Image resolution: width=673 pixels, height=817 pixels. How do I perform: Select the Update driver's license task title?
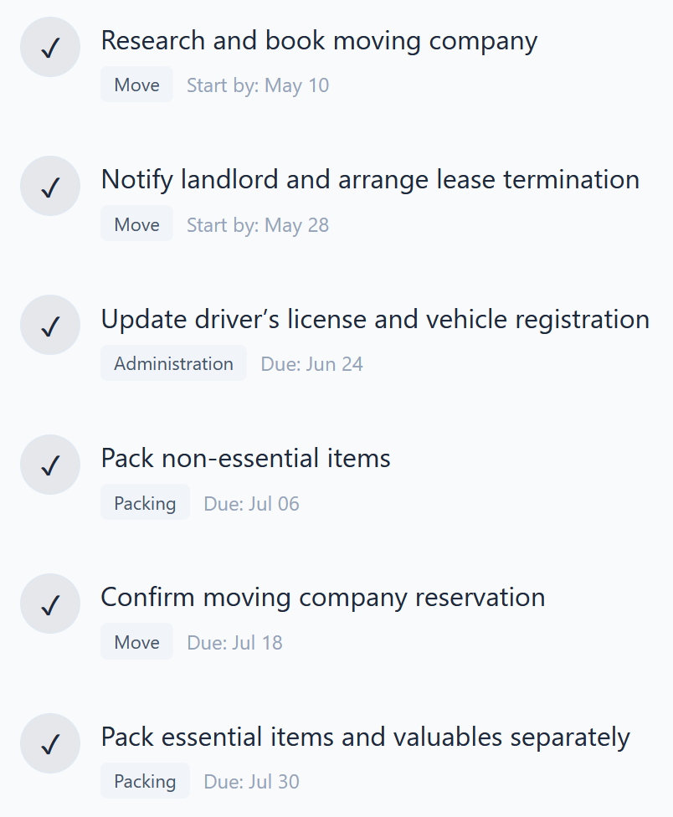375,319
